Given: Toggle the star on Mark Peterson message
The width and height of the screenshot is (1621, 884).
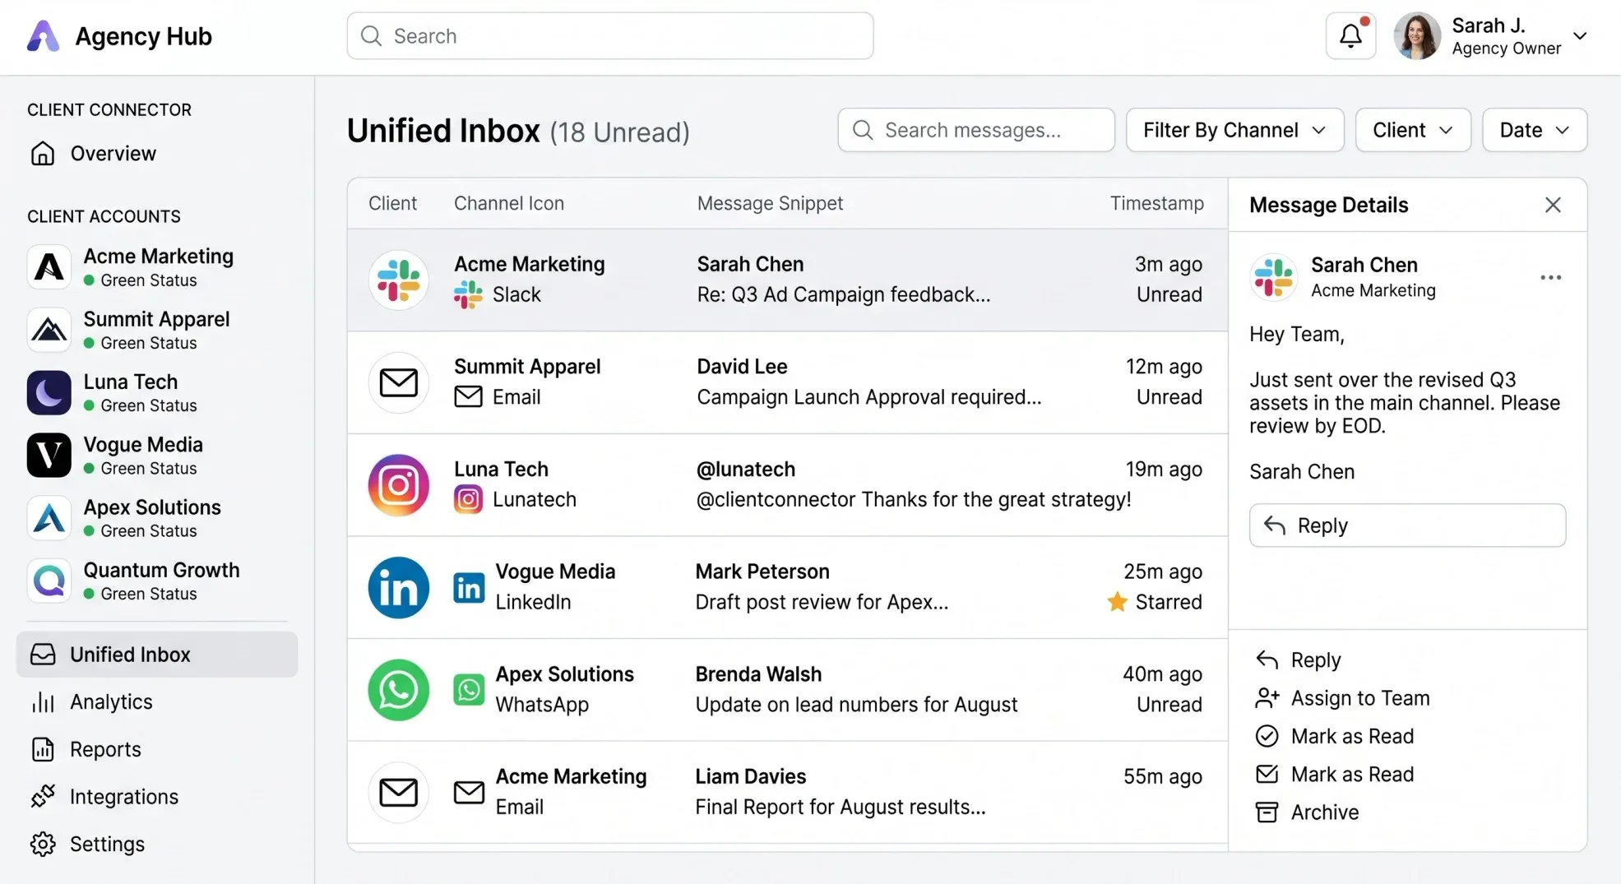Looking at the screenshot, I should pyautogui.click(x=1117, y=602).
